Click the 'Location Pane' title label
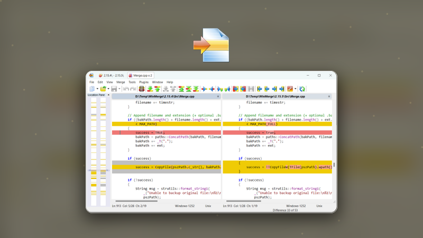 tap(96, 95)
